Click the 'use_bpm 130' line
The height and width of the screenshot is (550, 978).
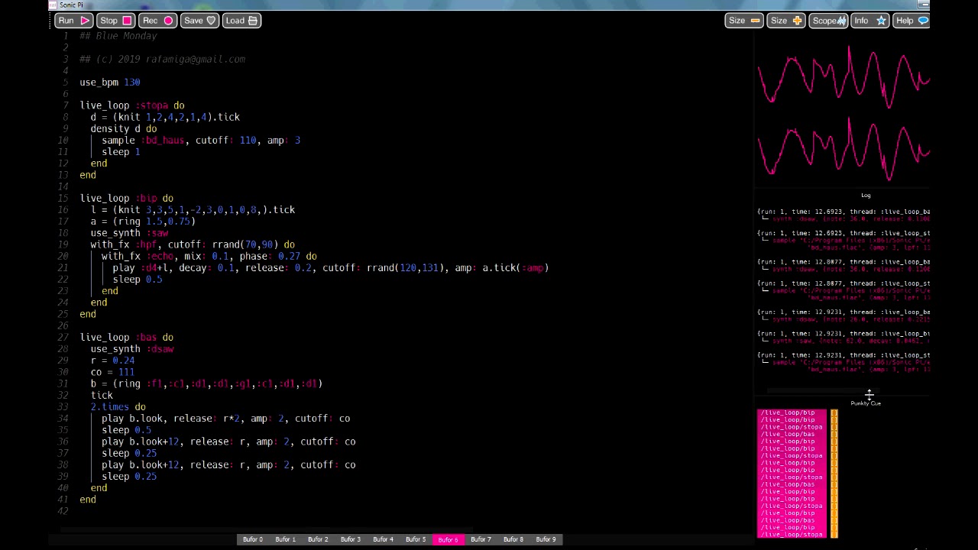pyautogui.click(x=110, y=82)
